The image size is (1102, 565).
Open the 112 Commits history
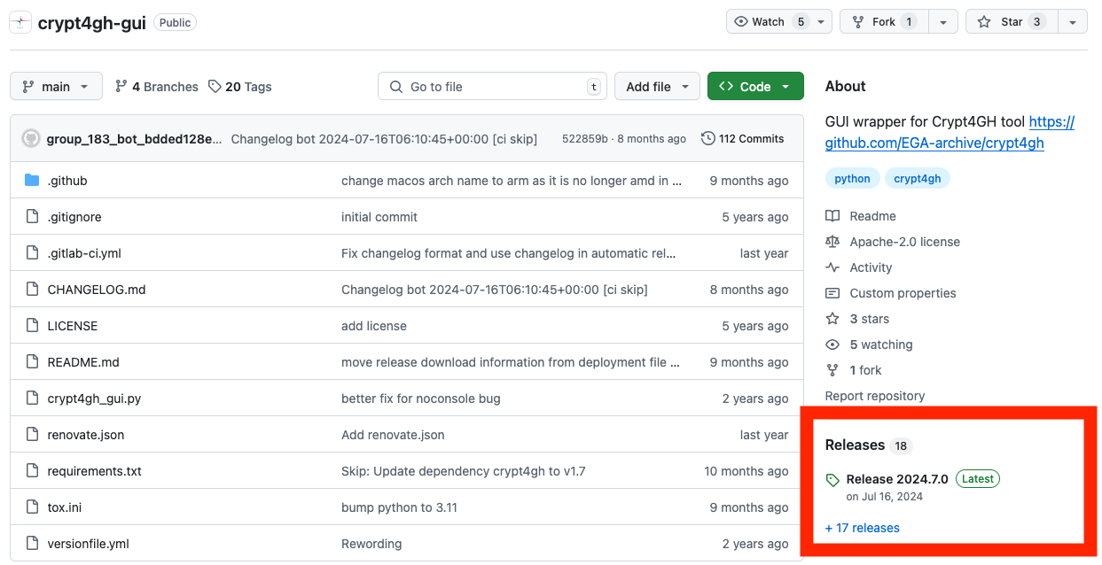[x=742, y=139]
